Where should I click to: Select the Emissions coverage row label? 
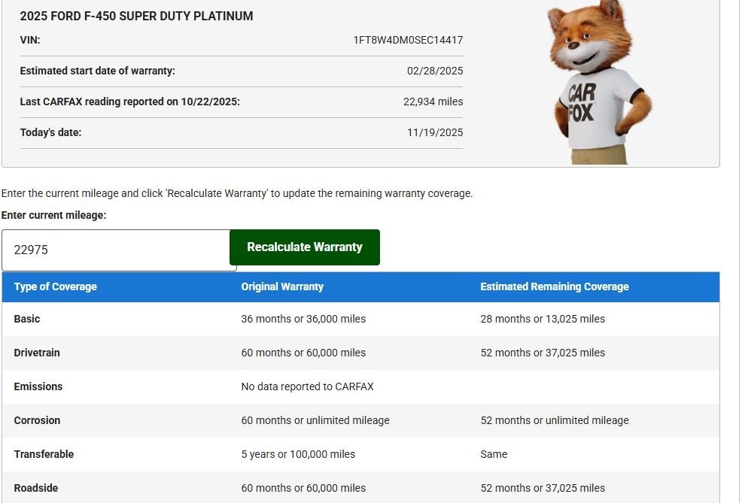38,386
